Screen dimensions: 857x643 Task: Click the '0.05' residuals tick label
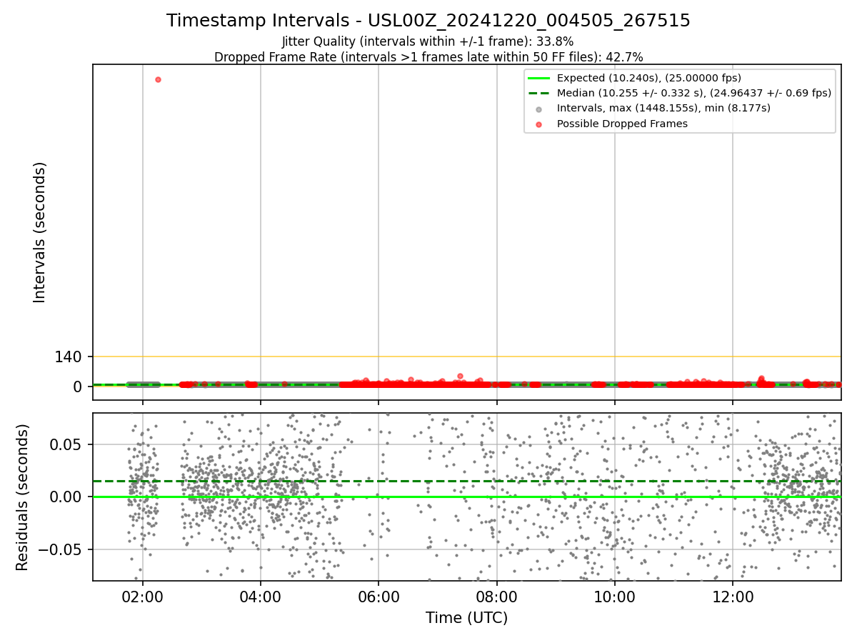point(66,444)
